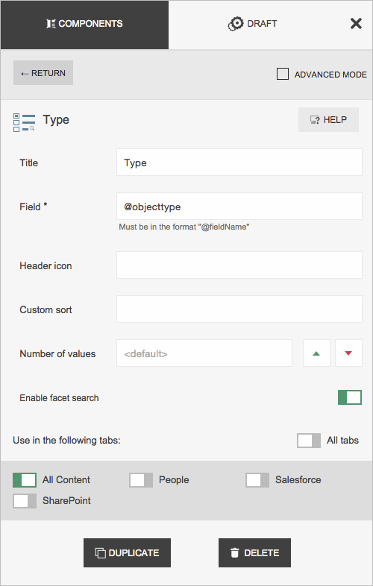
Task: Toggle Enable facet search switch
Action: [x=350, y=397]
